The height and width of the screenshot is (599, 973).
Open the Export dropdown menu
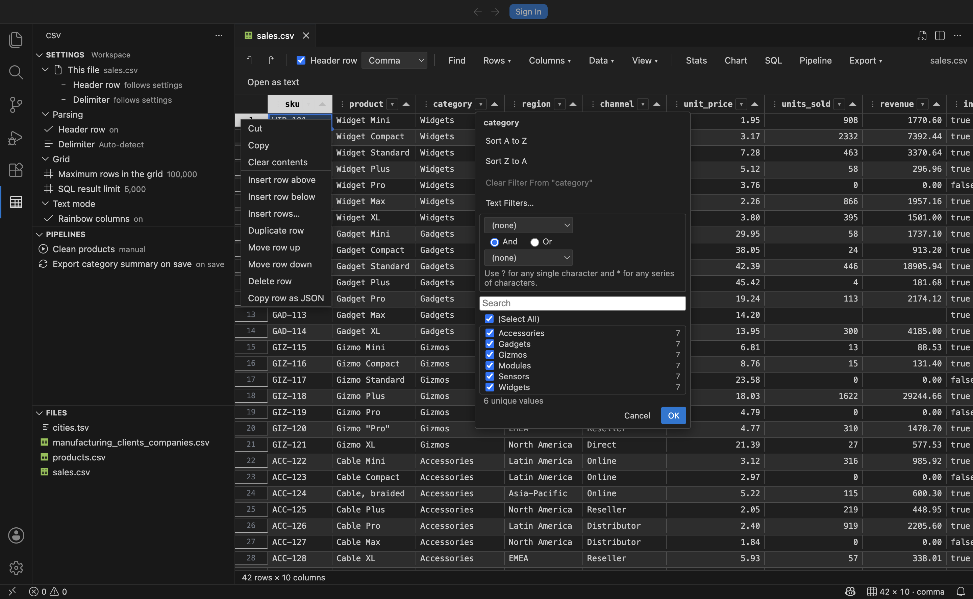click(865, 60)
